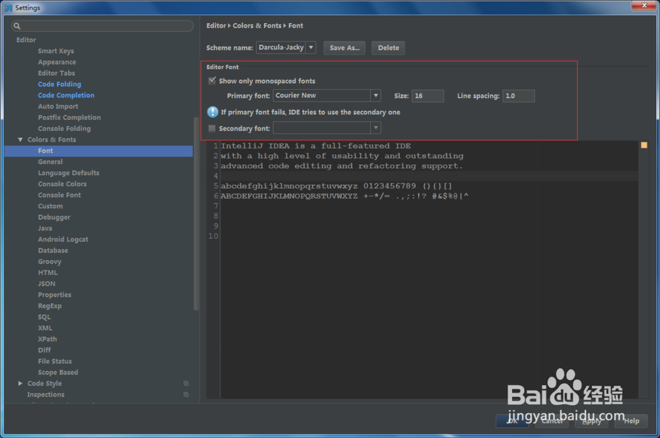660x438 pixels.
Task: Select Groovy color settings
Action: point(49,261)
